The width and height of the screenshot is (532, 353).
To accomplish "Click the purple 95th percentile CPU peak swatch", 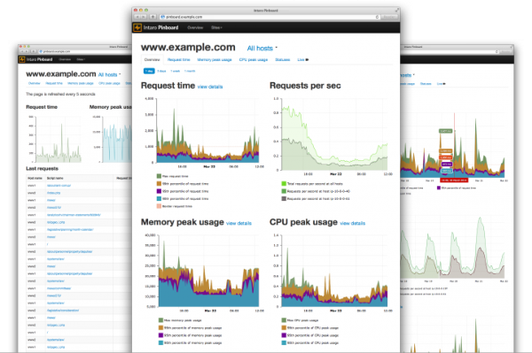I will [284, 335].
